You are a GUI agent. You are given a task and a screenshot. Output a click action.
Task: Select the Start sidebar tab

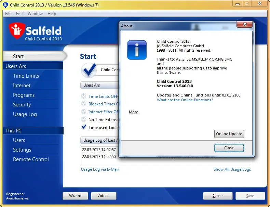(35, 56)
